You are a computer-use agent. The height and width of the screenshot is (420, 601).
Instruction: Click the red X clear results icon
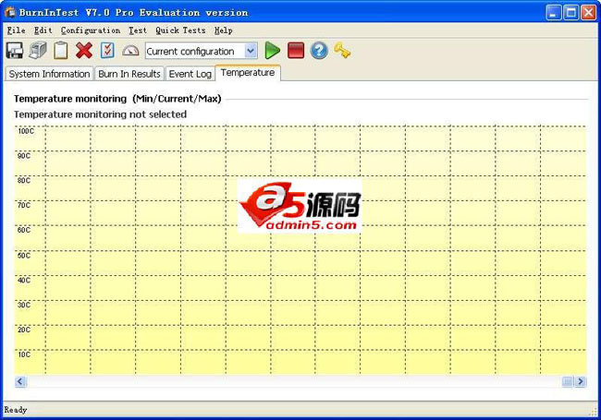coord(84,51)
